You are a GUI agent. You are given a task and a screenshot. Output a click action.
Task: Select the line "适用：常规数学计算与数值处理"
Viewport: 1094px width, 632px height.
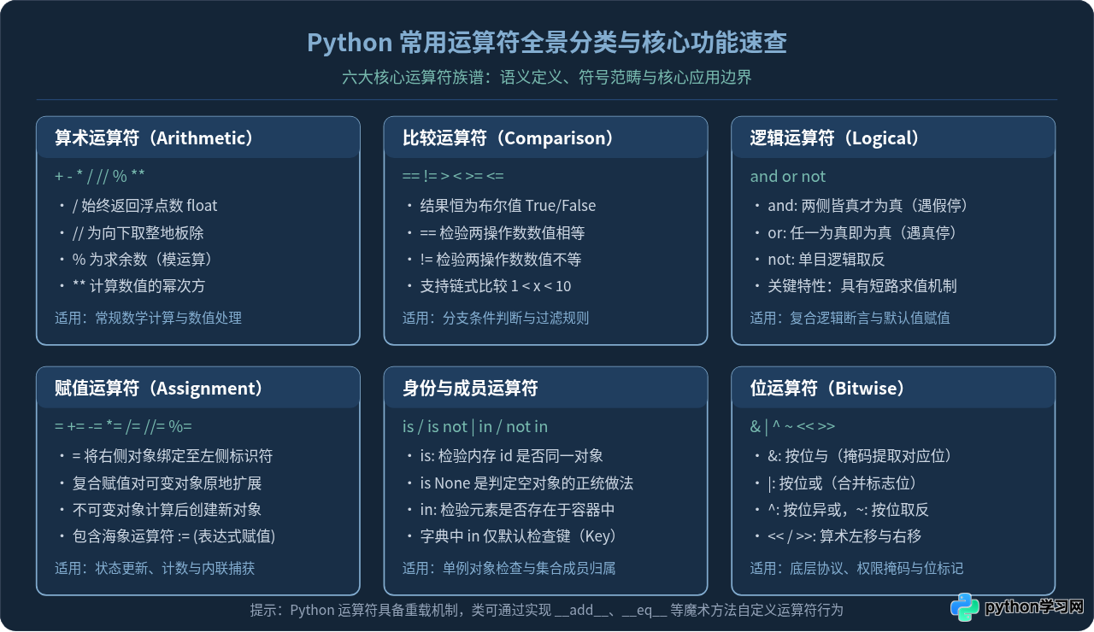click(149, 318)
